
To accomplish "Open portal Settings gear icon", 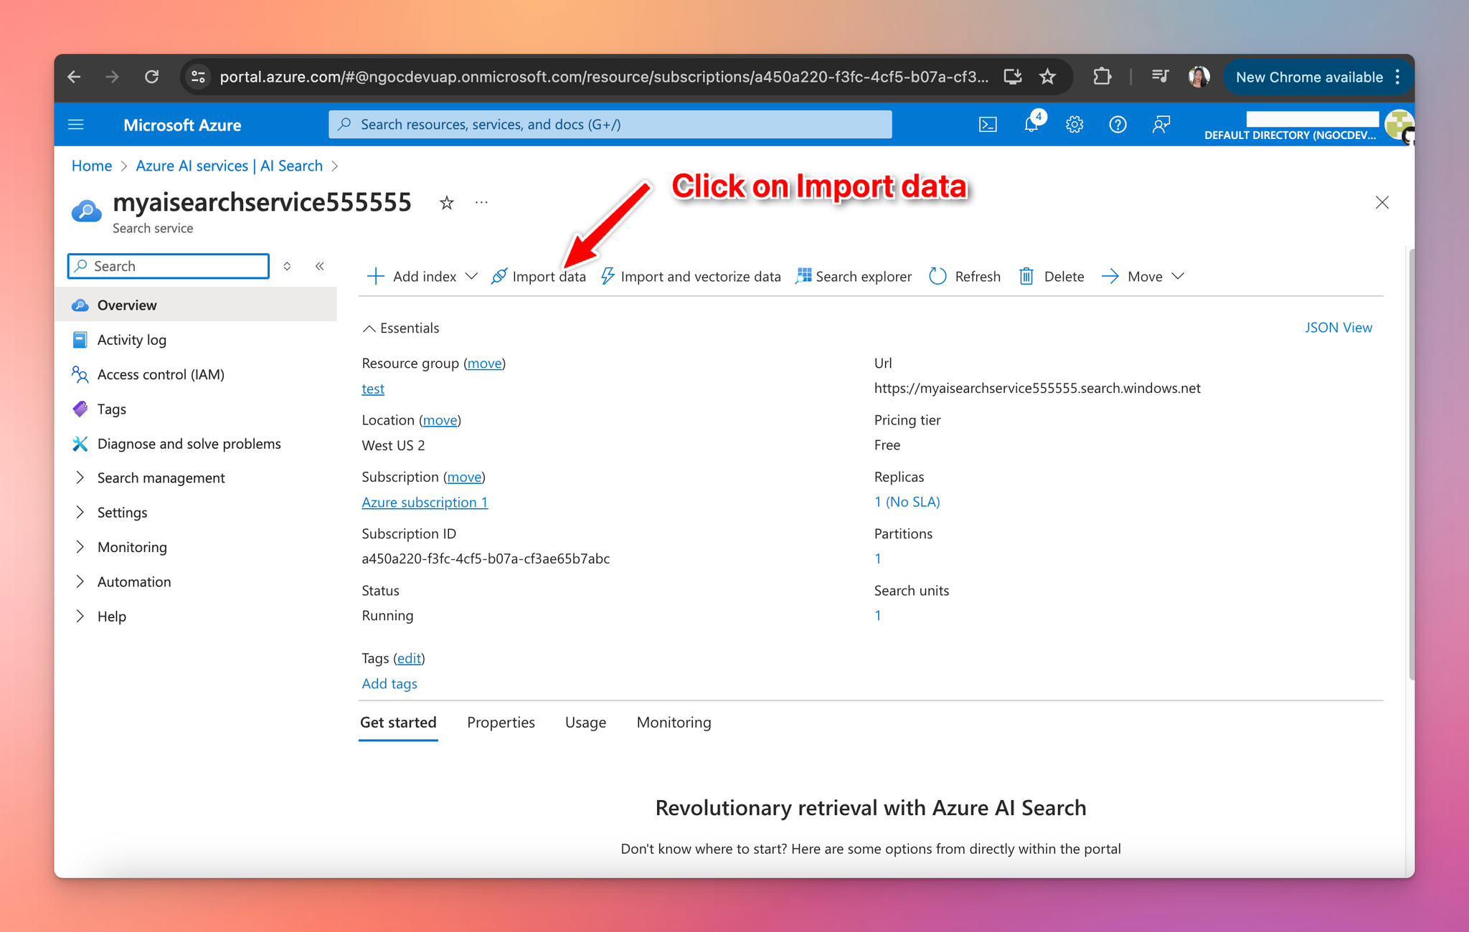I will coord(1074,125).
